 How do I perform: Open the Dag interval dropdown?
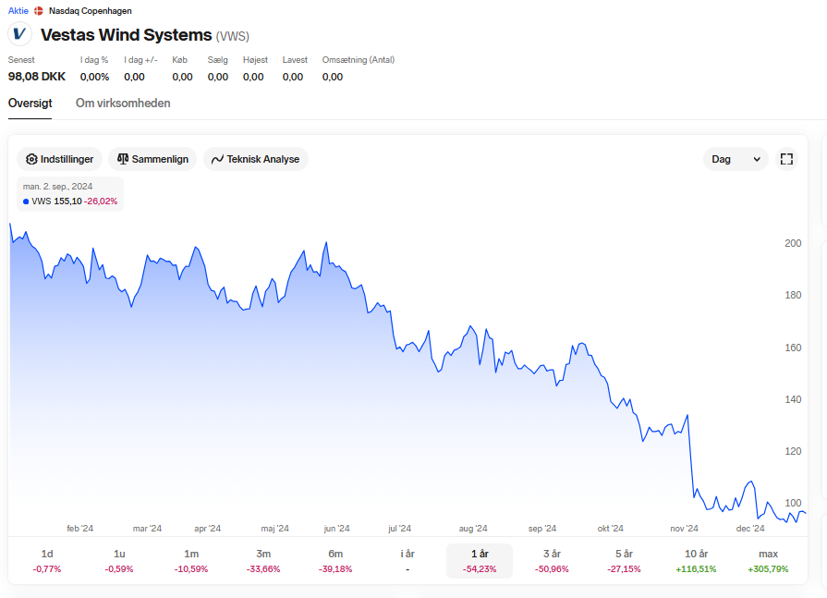point(736,159)
